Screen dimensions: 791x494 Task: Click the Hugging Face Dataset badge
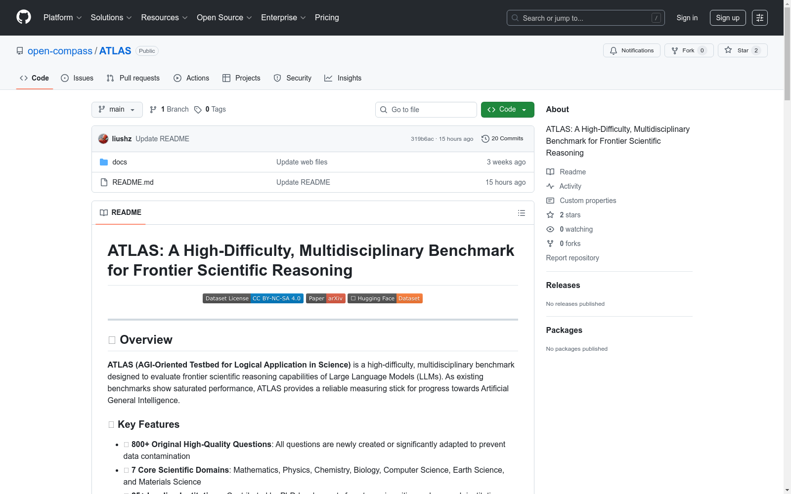click(x=385, y=298)
